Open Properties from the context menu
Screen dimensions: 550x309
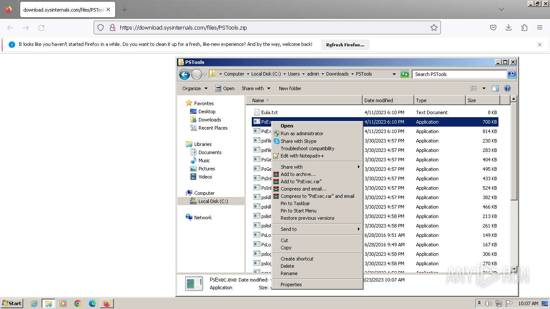tap(317, 285)
